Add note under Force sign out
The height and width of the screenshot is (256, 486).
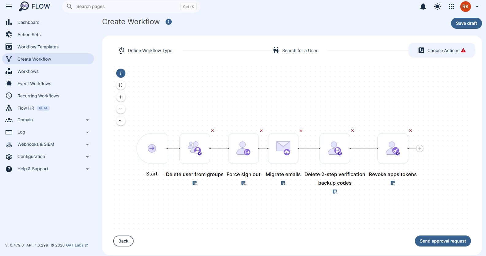coord(243,183)
